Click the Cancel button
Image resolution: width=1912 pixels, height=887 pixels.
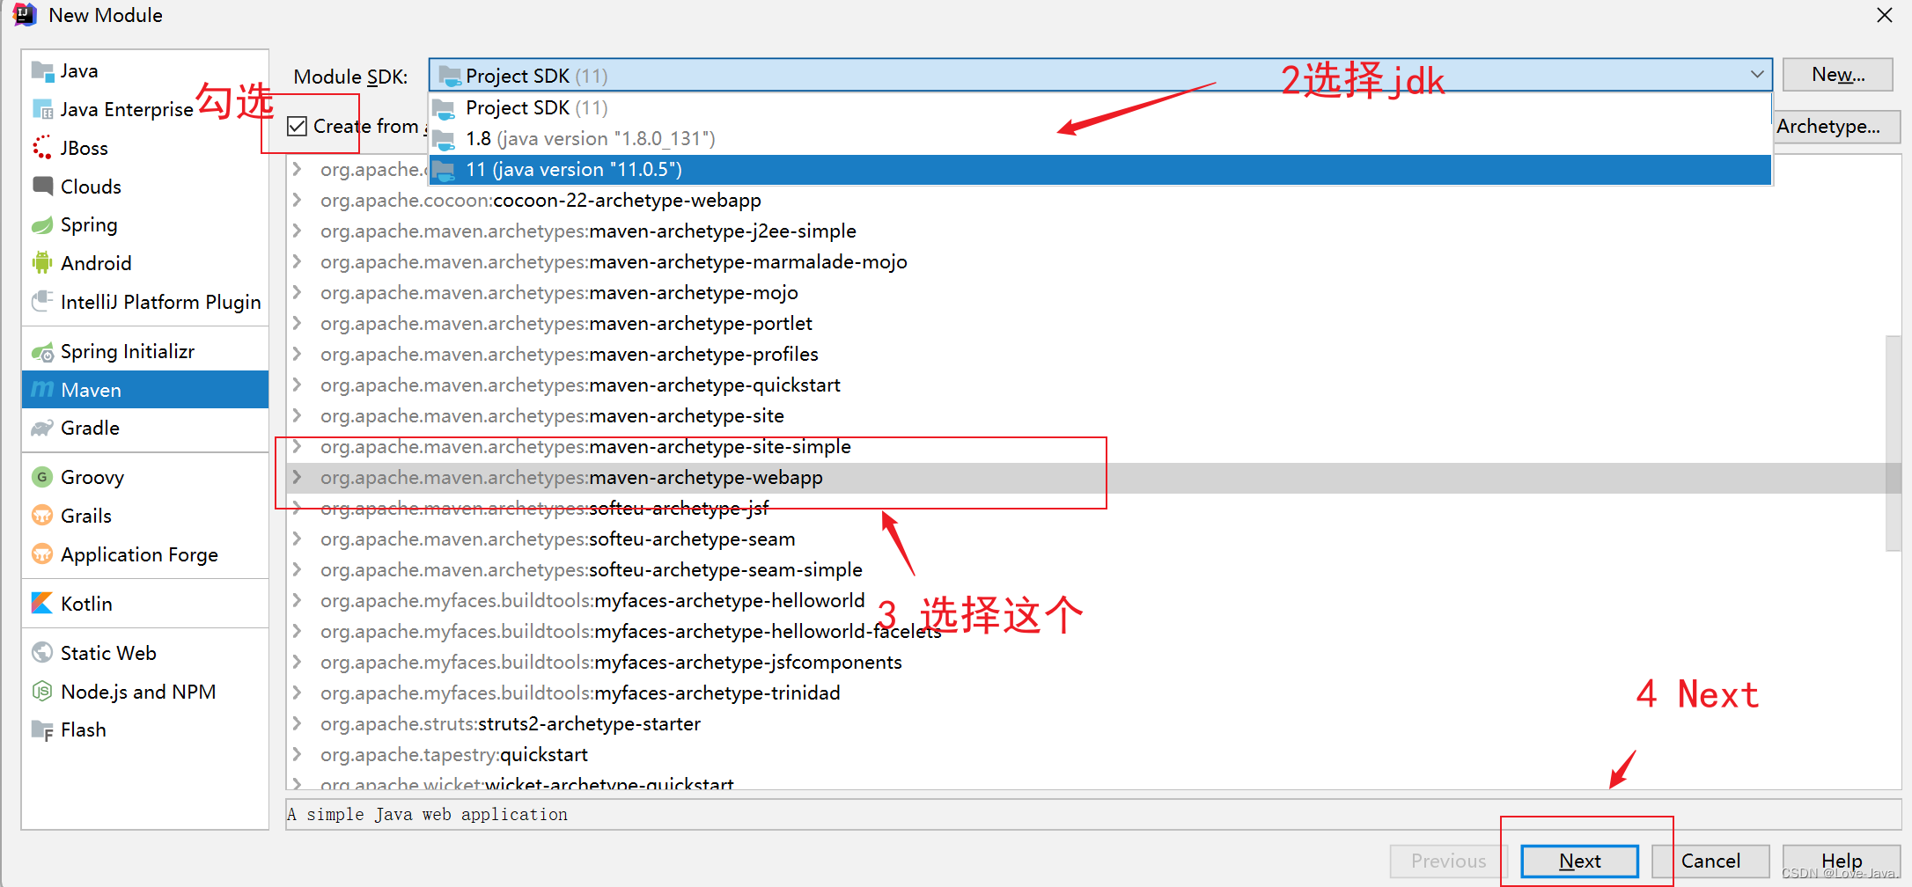pyautogui.click(x=1710, y=861)
